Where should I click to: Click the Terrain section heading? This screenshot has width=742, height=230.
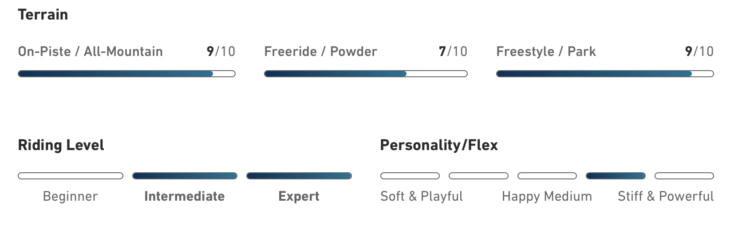coord(43,14)
